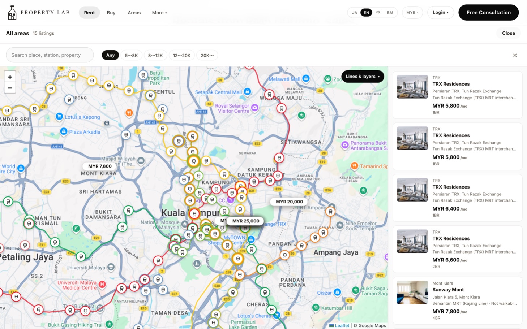Click the red station marker near Setiawangsa
527x329 pixels.
(279, 158)
